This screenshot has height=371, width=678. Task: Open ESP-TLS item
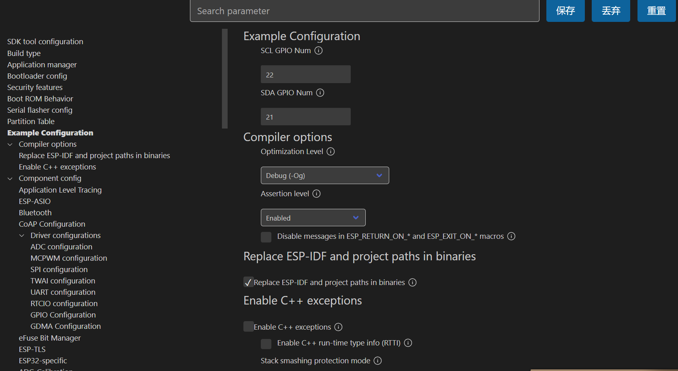point(32,350)
